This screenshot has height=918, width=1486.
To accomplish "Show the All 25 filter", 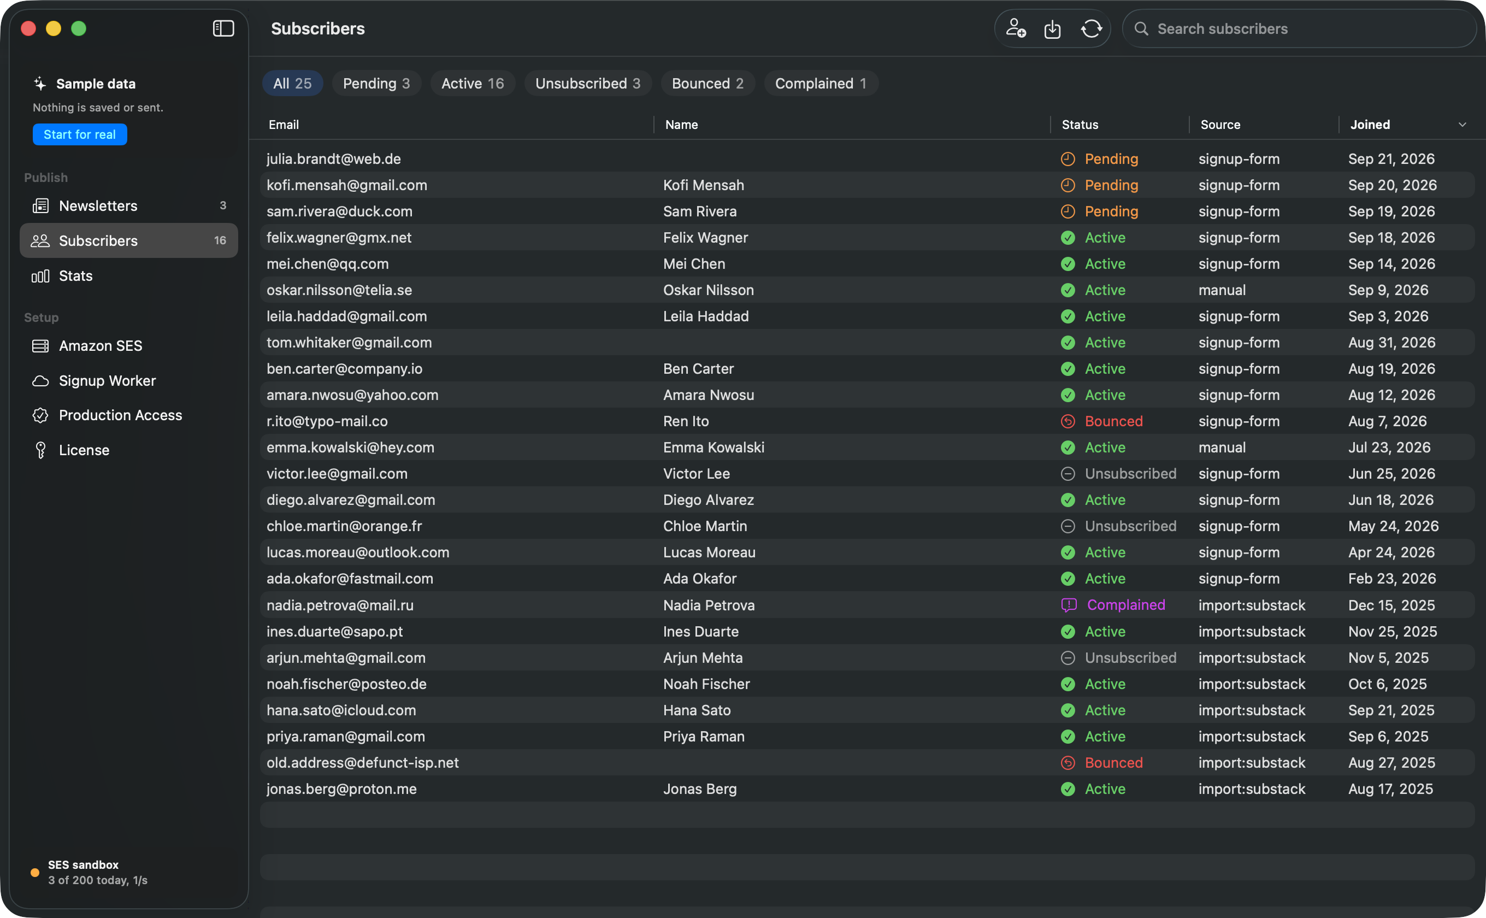I will pos(292,83).
